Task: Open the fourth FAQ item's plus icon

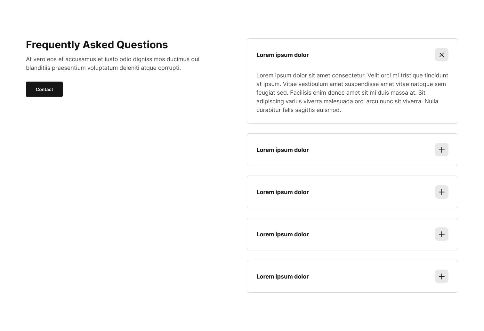Action: click(441, 234)
